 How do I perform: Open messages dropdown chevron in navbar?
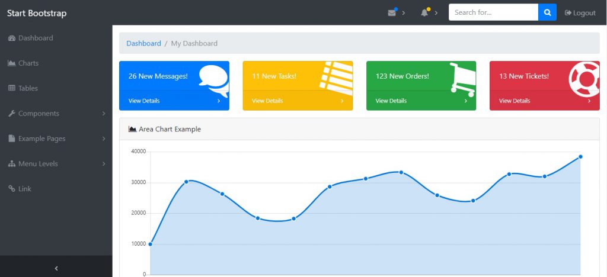tap(403, 13)
